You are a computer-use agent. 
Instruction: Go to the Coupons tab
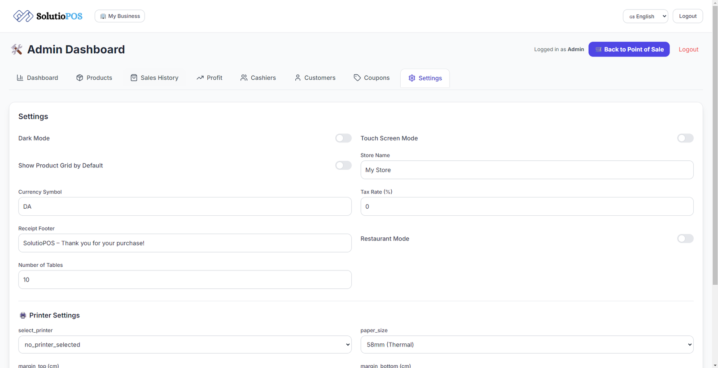(x=372, y=78)
